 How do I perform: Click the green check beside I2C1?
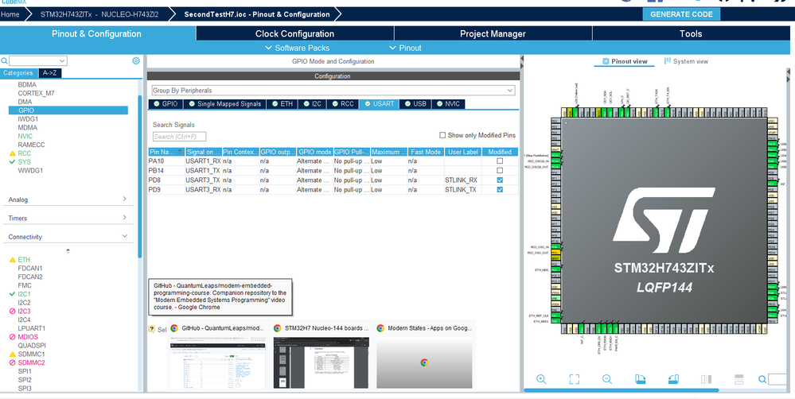12,294
